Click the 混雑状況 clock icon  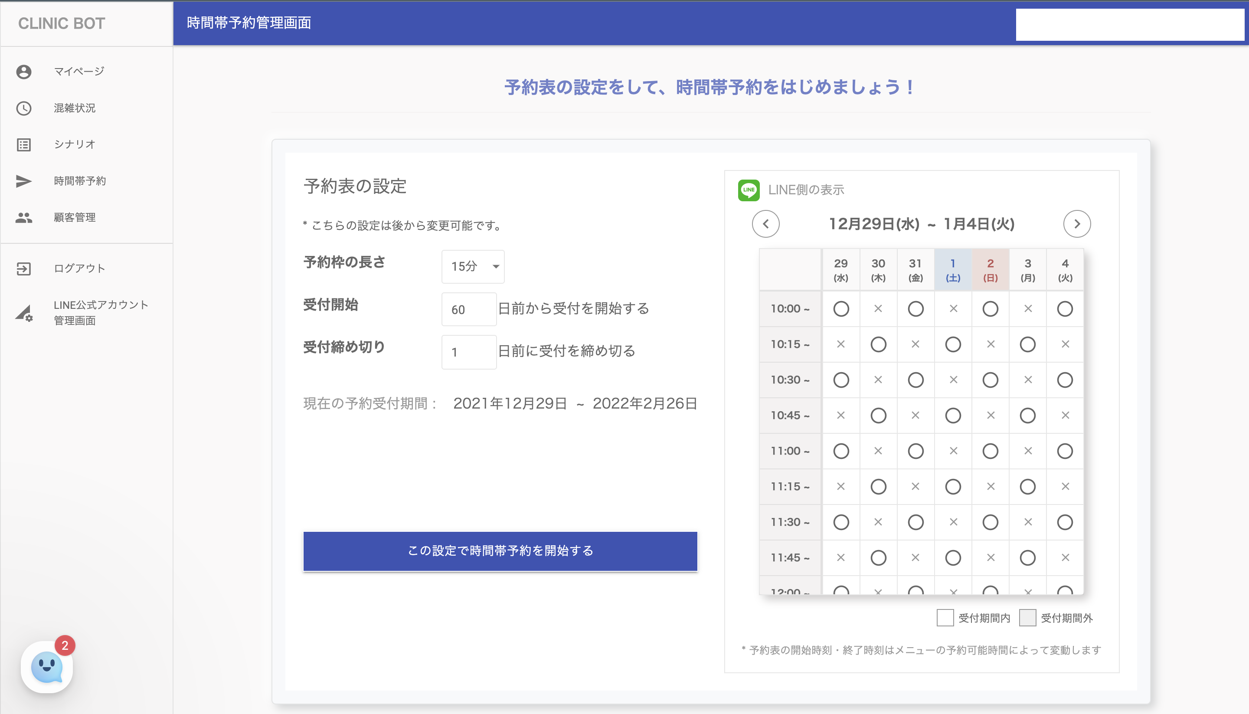point(23,108)
